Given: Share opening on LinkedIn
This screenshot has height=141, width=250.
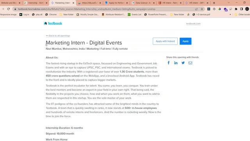Looking at the screenshot, I should click(176, 63).
